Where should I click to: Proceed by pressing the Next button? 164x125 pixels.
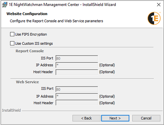115,118
